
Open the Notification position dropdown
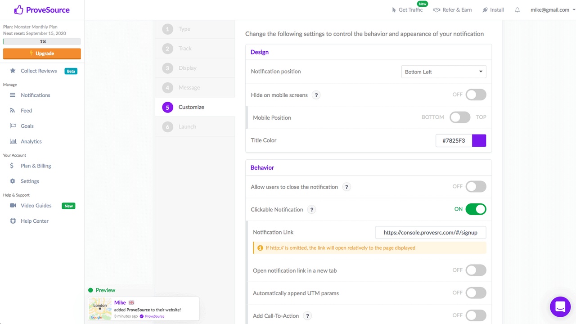444,71
